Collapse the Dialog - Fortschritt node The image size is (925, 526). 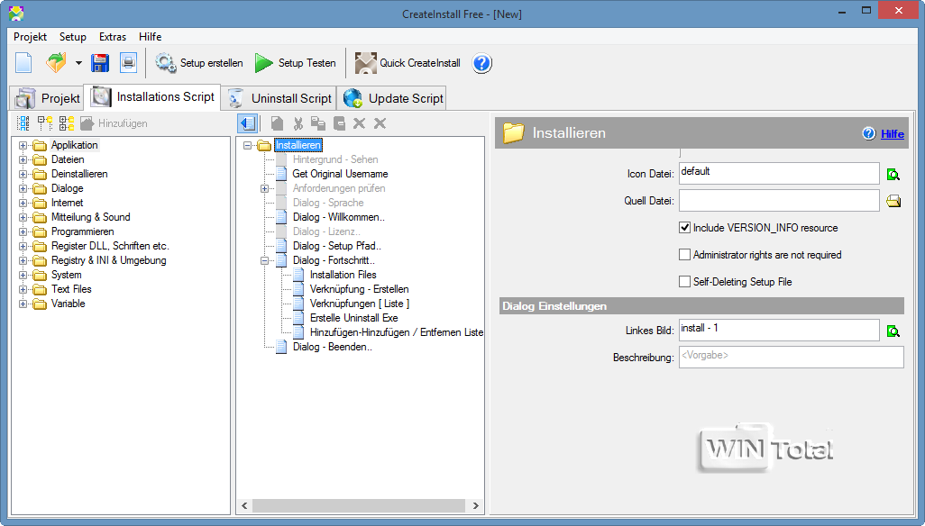click(x=265, y=261)
